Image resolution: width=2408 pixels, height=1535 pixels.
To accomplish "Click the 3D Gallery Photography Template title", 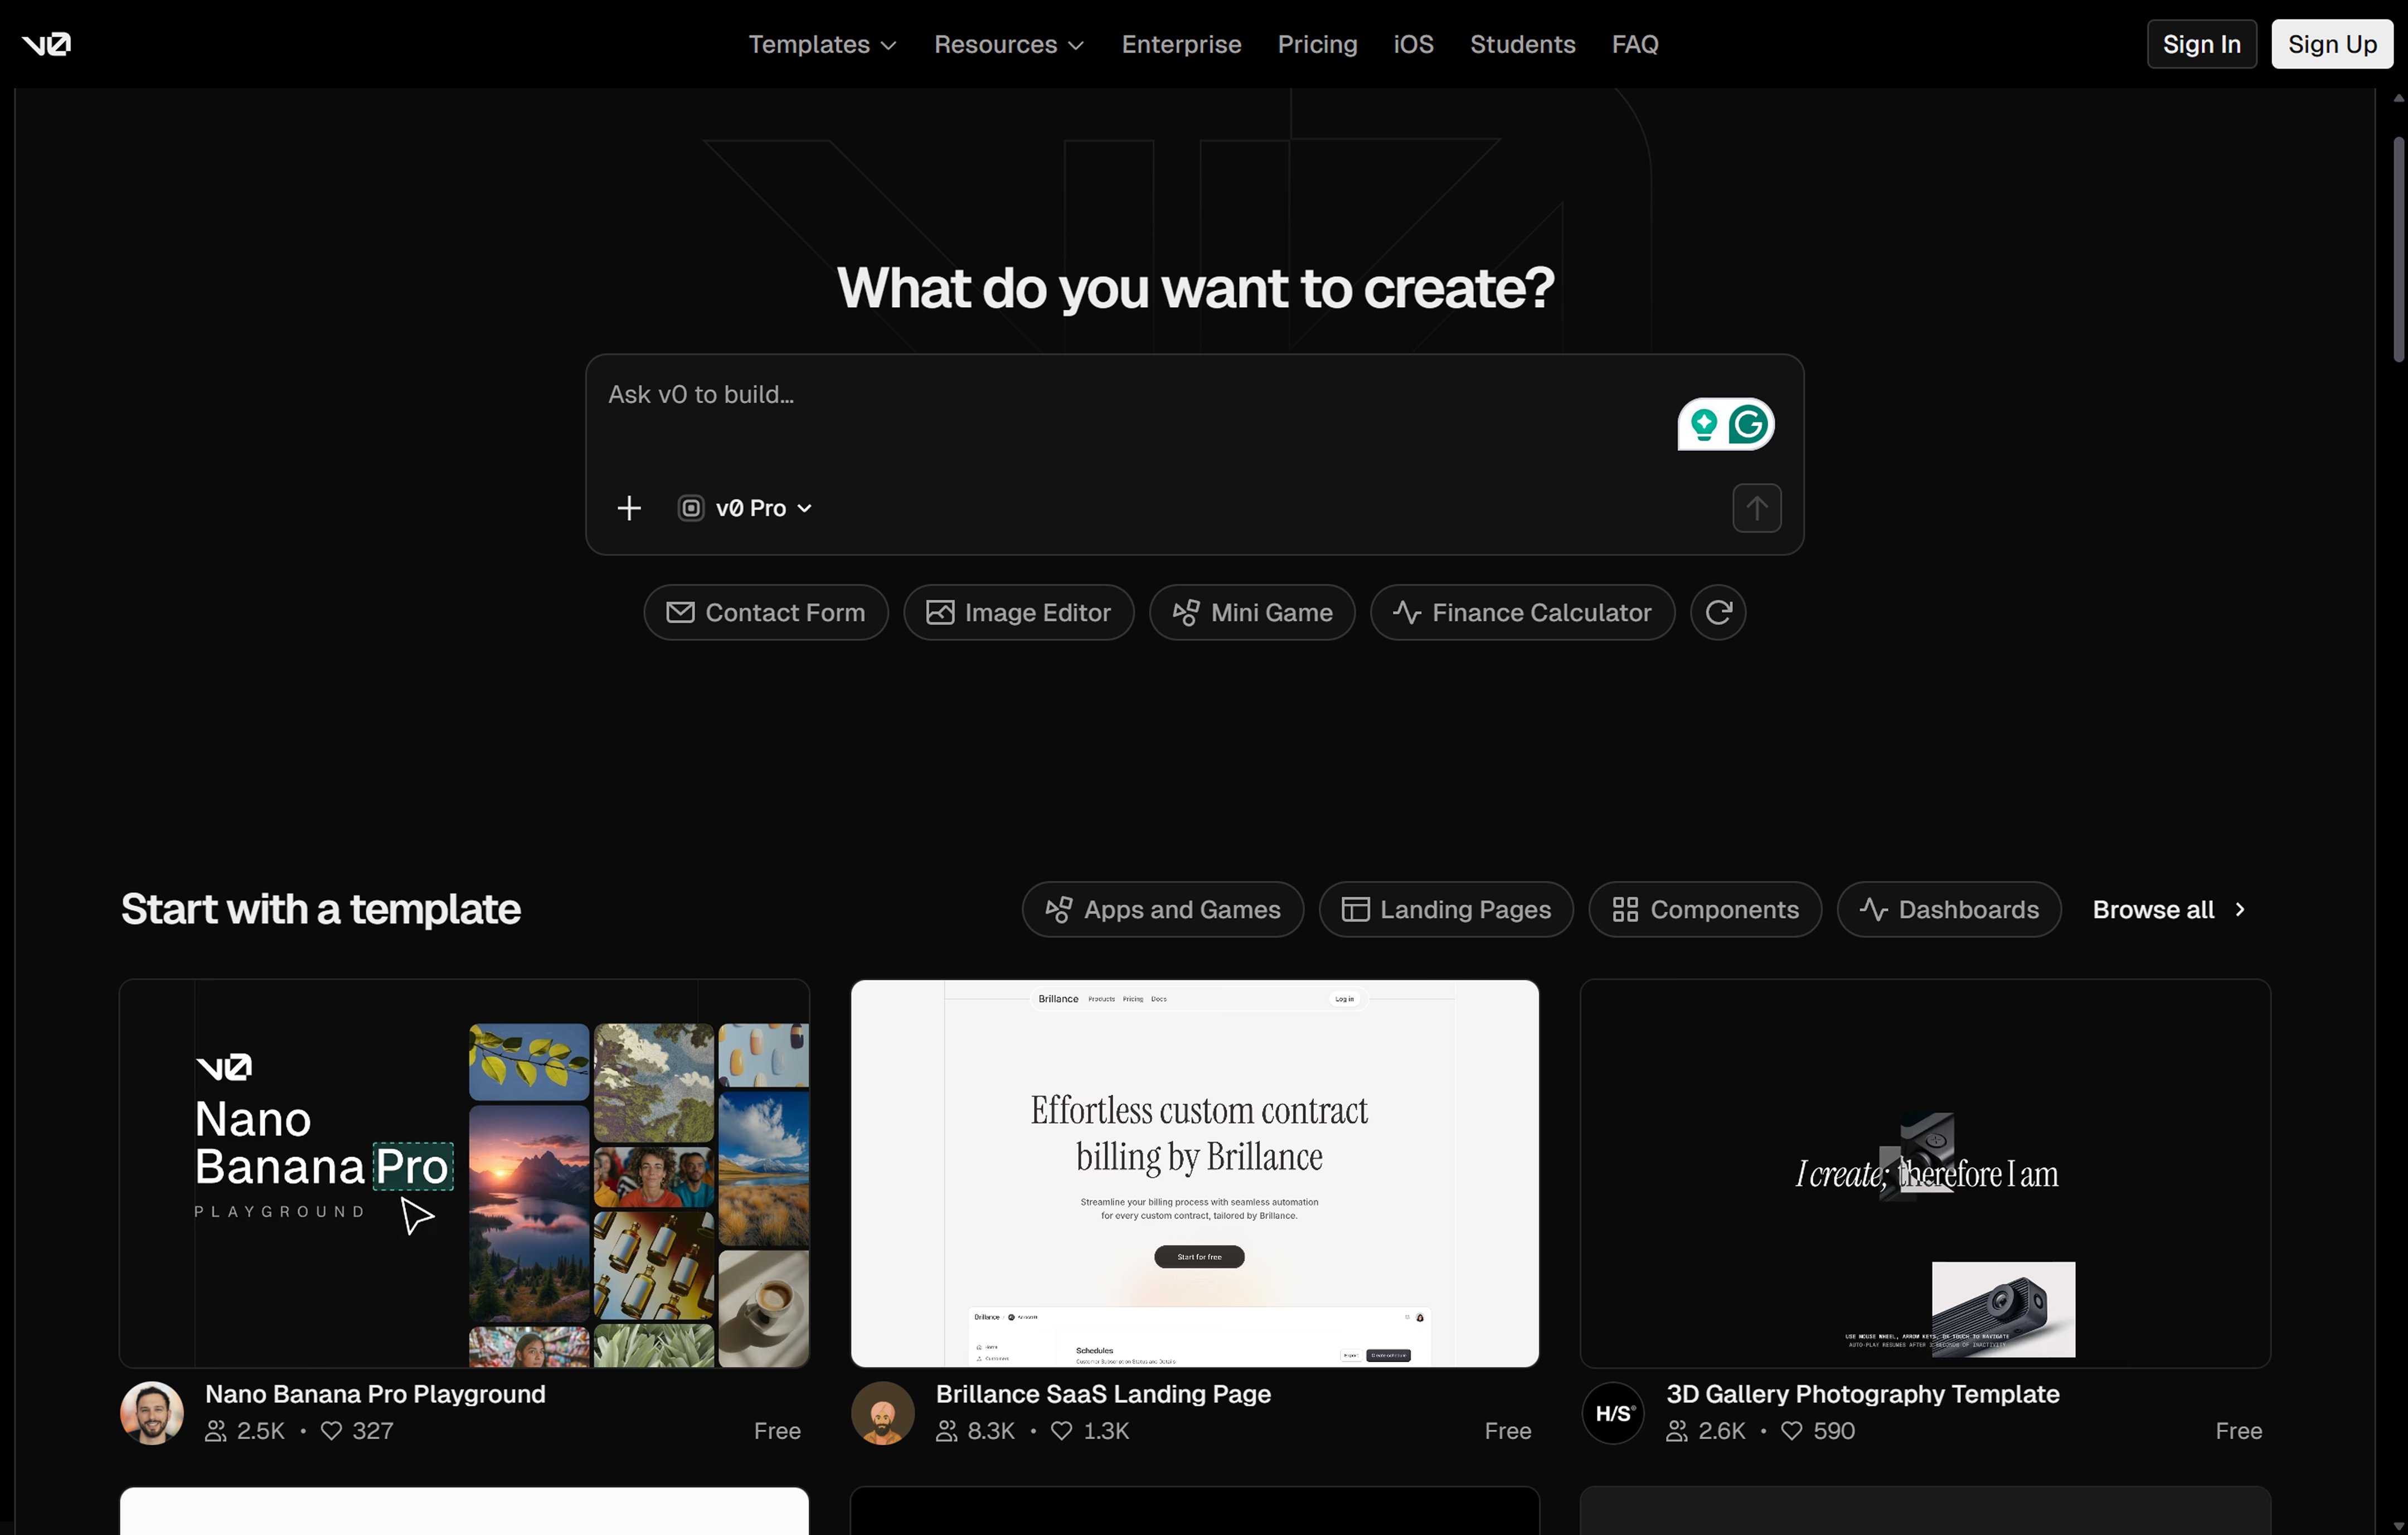I will (1862, 1394).
